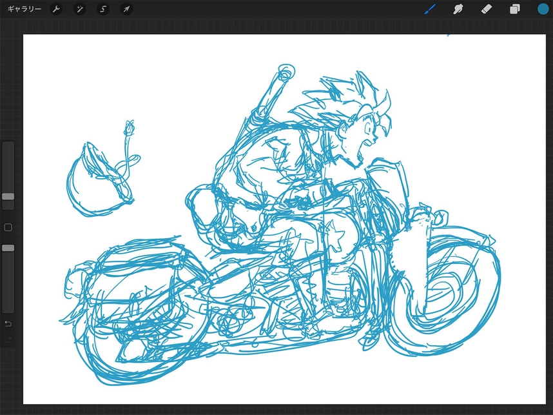This screenshot has width=553, height=415.
Task: Click the brush opacity slider handle
Action: (x=8, y=248)
